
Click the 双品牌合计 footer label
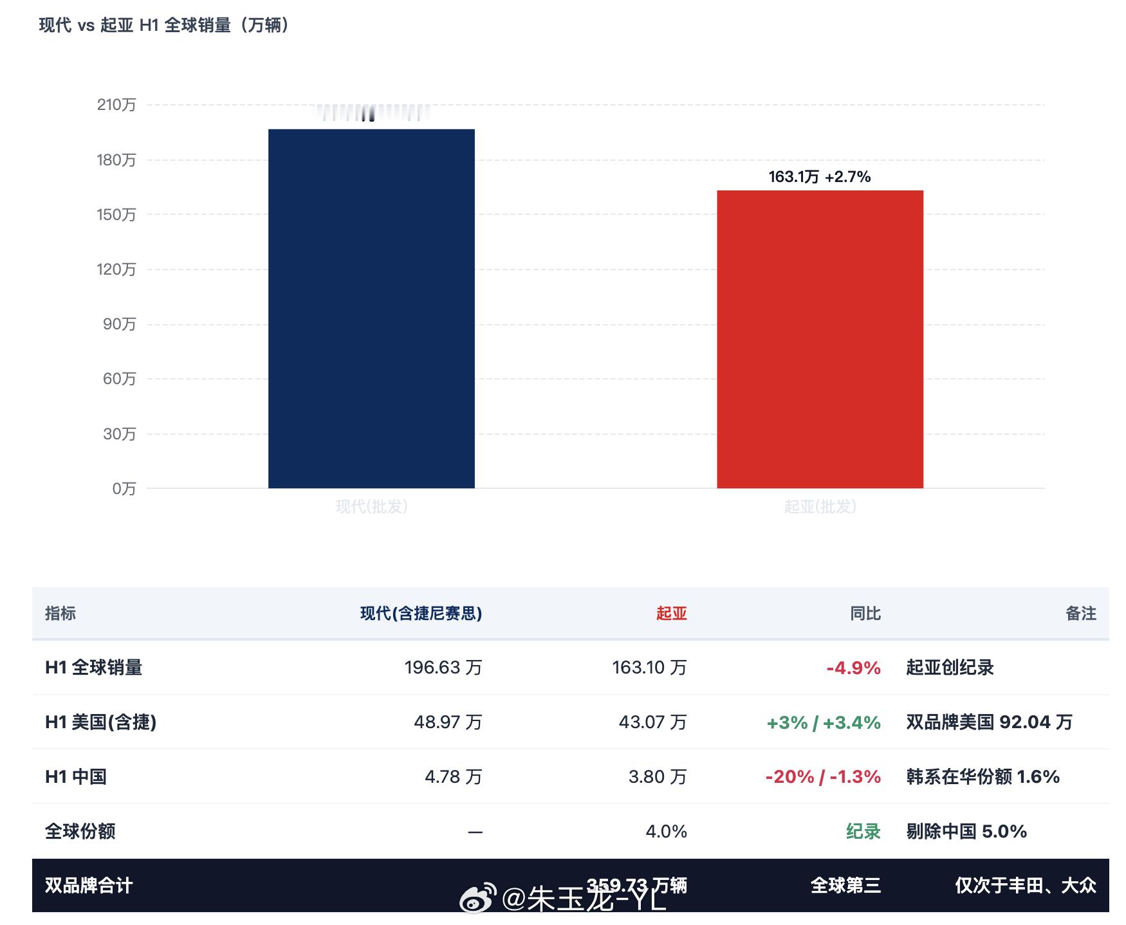coord(89,886)
